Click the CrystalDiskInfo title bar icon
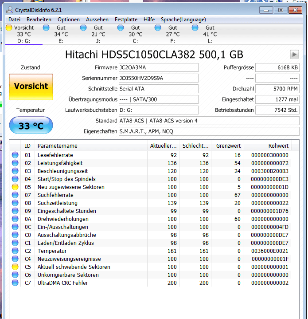 click(x=10, y=10)
